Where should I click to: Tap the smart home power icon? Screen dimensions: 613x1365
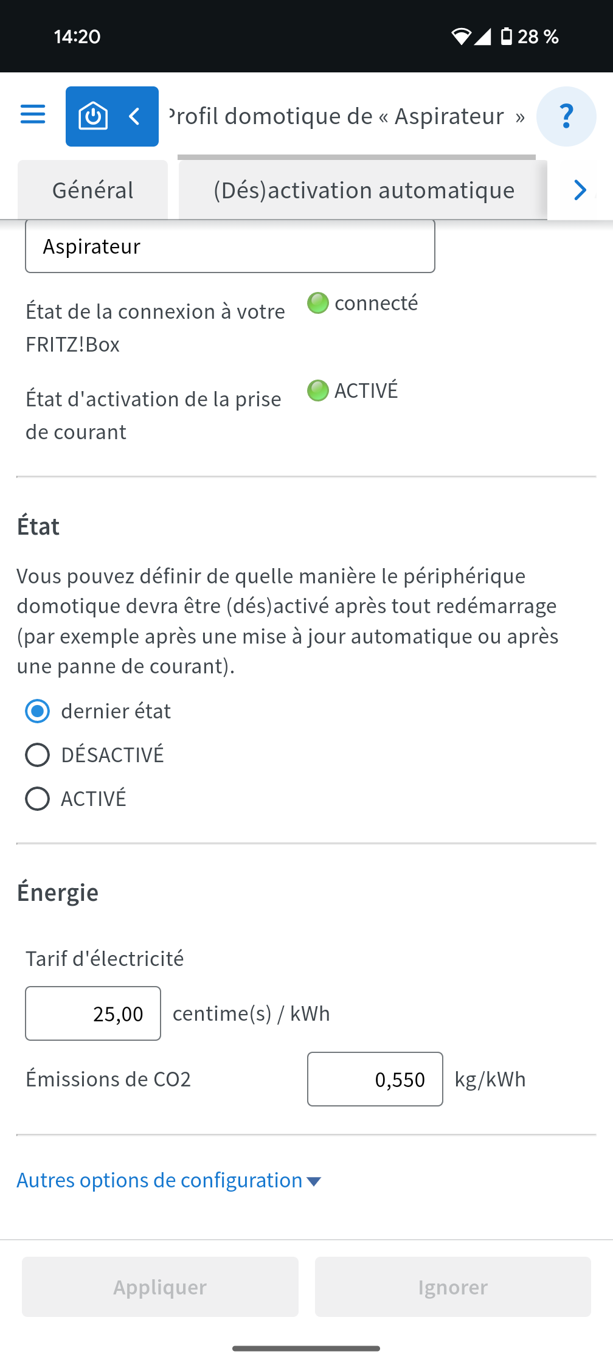pos(93,116)
